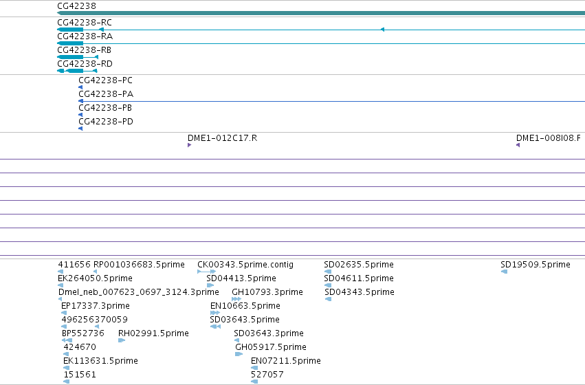585x385 pixels.
Task: Choose the CG42238-RD transcript label
Action: click(x=85, y=64)
